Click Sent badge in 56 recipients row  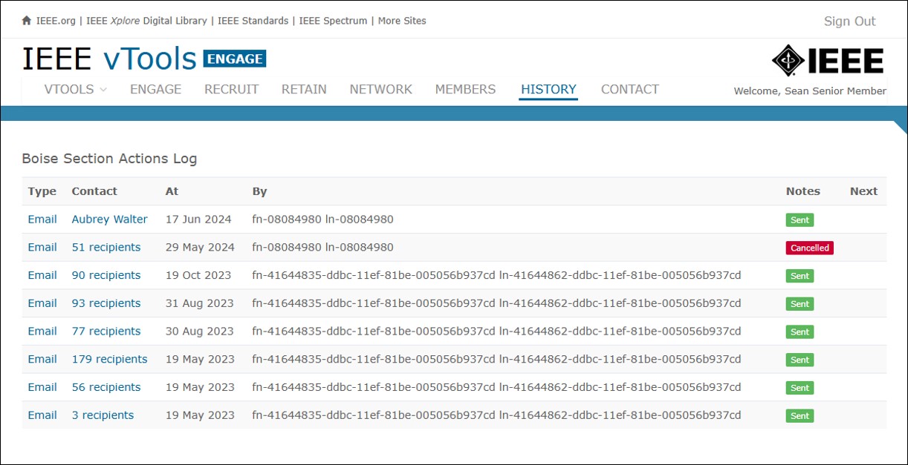tap(800, 388)
